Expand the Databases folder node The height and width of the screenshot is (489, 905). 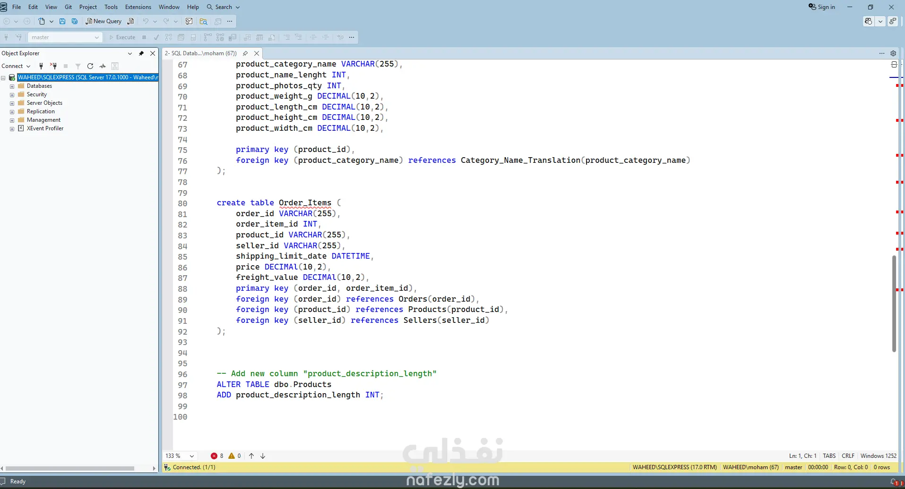pyautogui.click(x=12, y=86)
